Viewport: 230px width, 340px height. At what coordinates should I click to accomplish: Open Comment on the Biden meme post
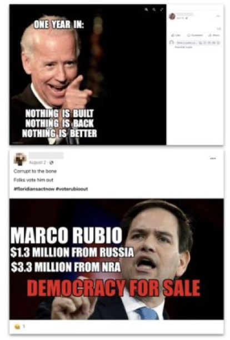[194, 35]
